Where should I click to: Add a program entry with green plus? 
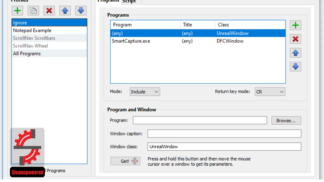pos(295,25)
